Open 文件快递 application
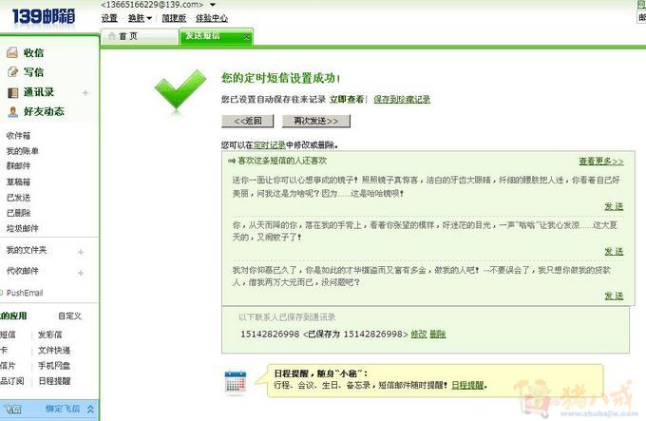646x421 pixels. [54, 350]
